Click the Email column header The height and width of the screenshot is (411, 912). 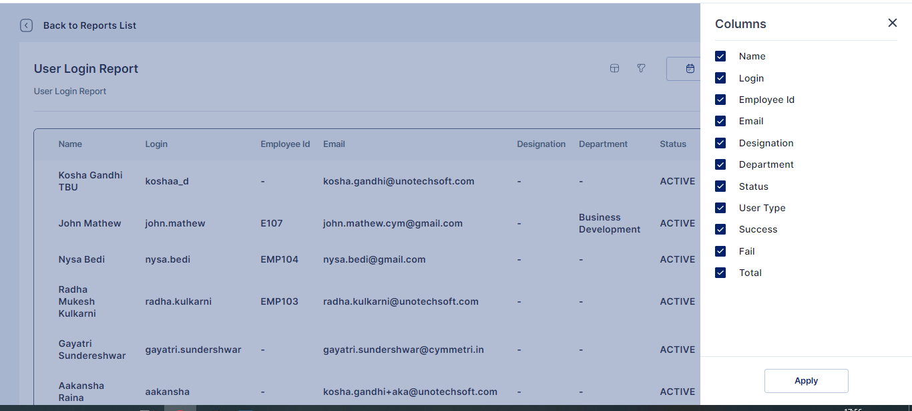(x=334, y=144)
